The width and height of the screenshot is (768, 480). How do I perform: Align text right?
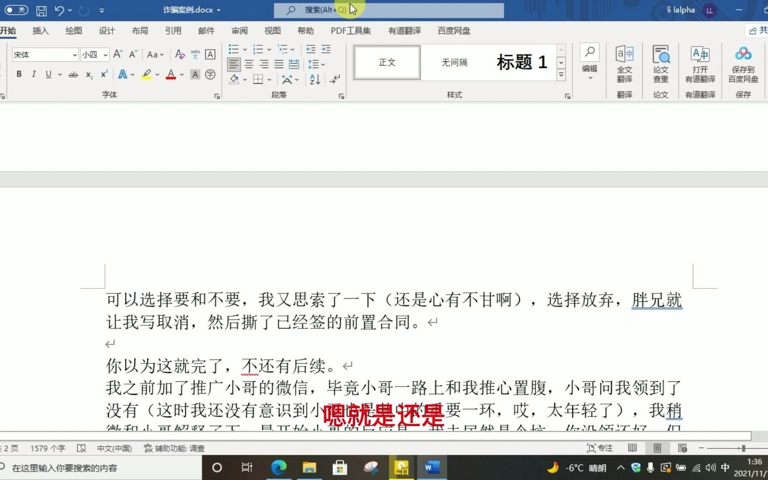264,64
